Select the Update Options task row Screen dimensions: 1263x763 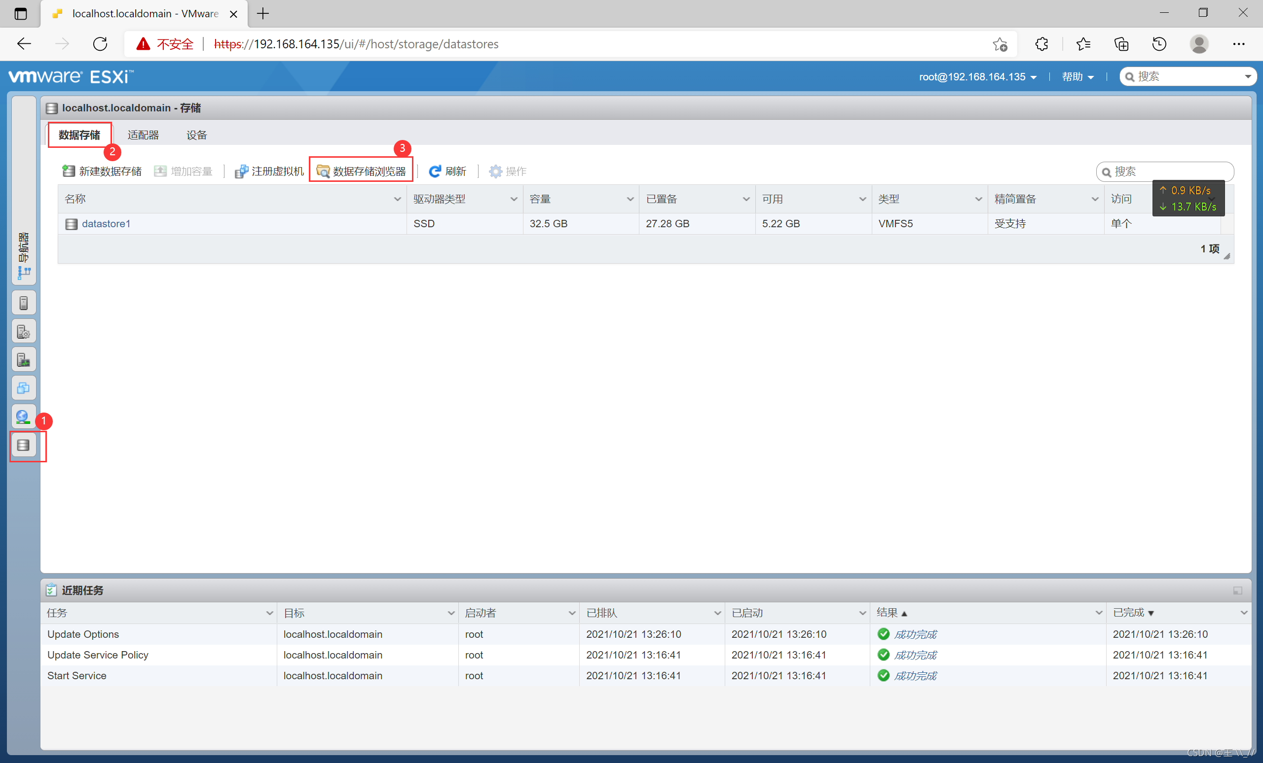point(646,634)
